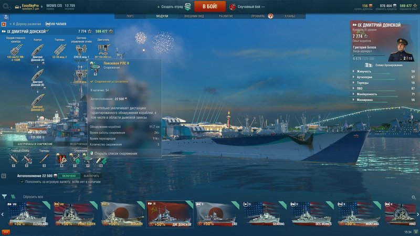Select the main battery guns module icon

tap(16, 50)
